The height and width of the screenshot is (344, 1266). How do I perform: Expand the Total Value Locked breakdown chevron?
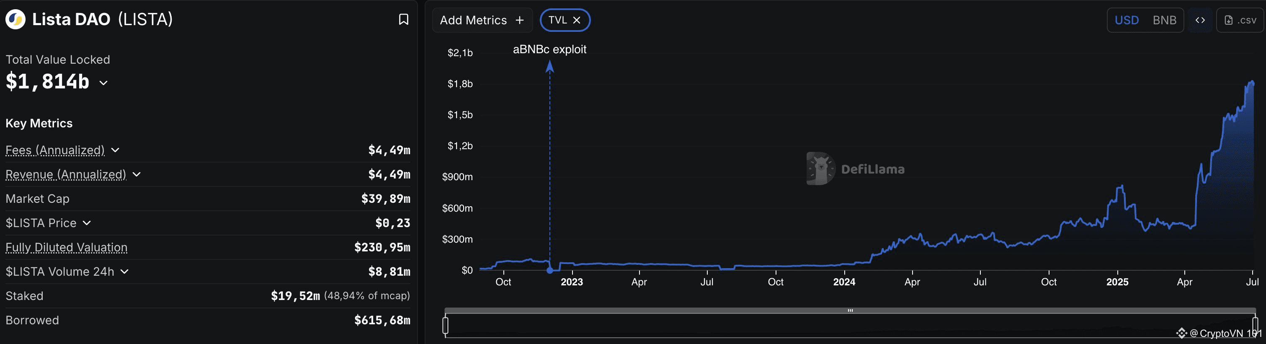[103, 83]
